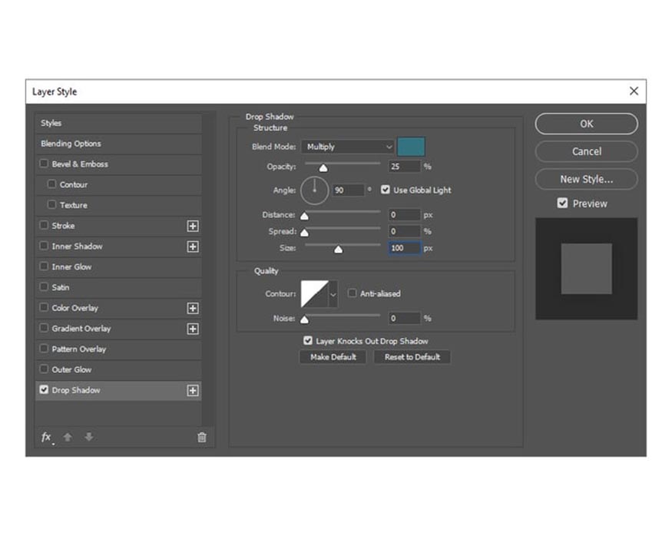This screenshot has height=536, width=672.
Task: Click the Reset to Default button
Action: tap(412, 357)
